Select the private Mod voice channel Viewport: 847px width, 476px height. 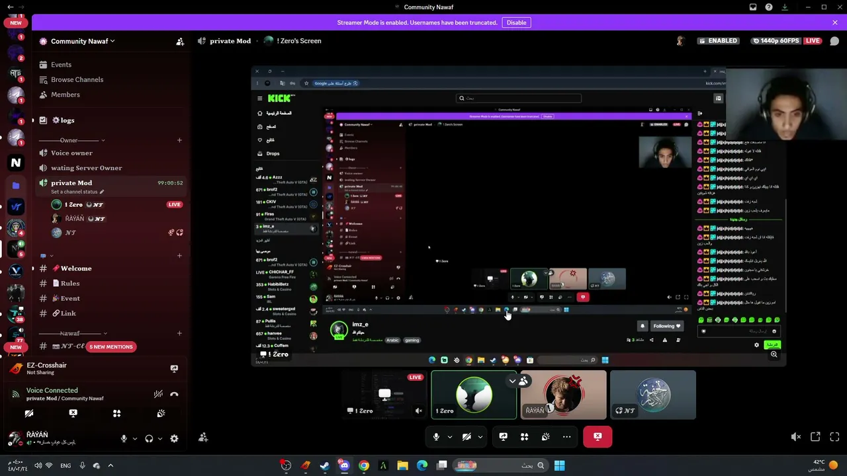coord(71,182)
